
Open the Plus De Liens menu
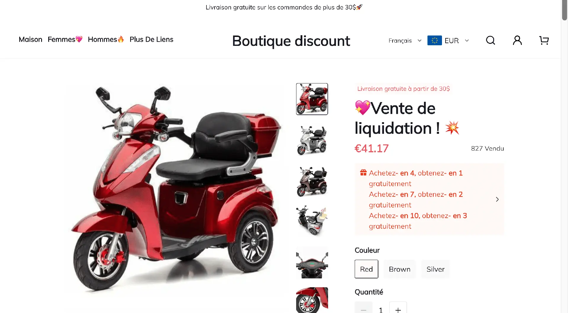point(151,39)
